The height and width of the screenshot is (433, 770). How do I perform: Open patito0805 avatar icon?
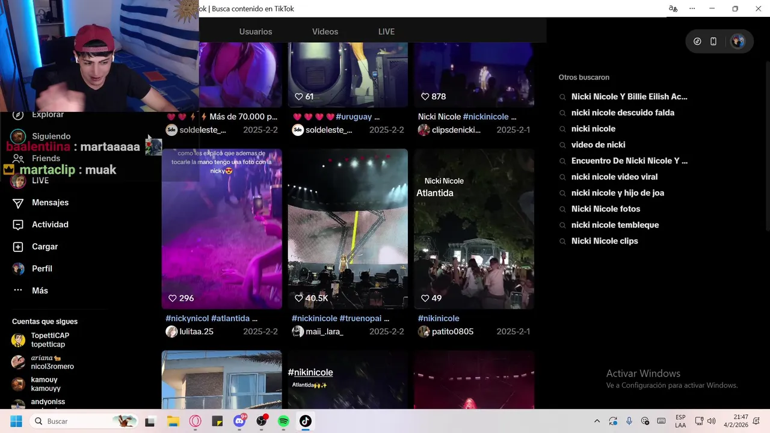(x=424, y=331)
